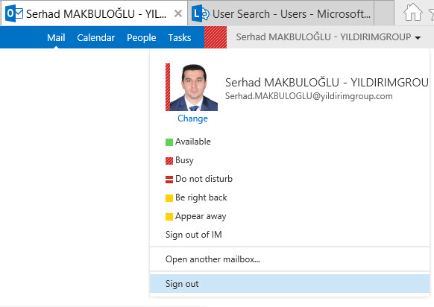Click the Lync icon in the User Search tab
Screen dimensions: 434x307
pos(201,13)
